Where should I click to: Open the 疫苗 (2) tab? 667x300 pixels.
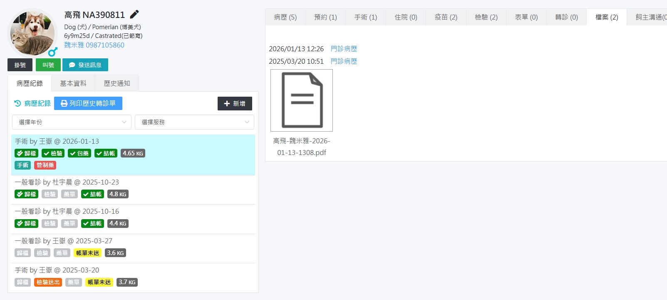(446, 17)
